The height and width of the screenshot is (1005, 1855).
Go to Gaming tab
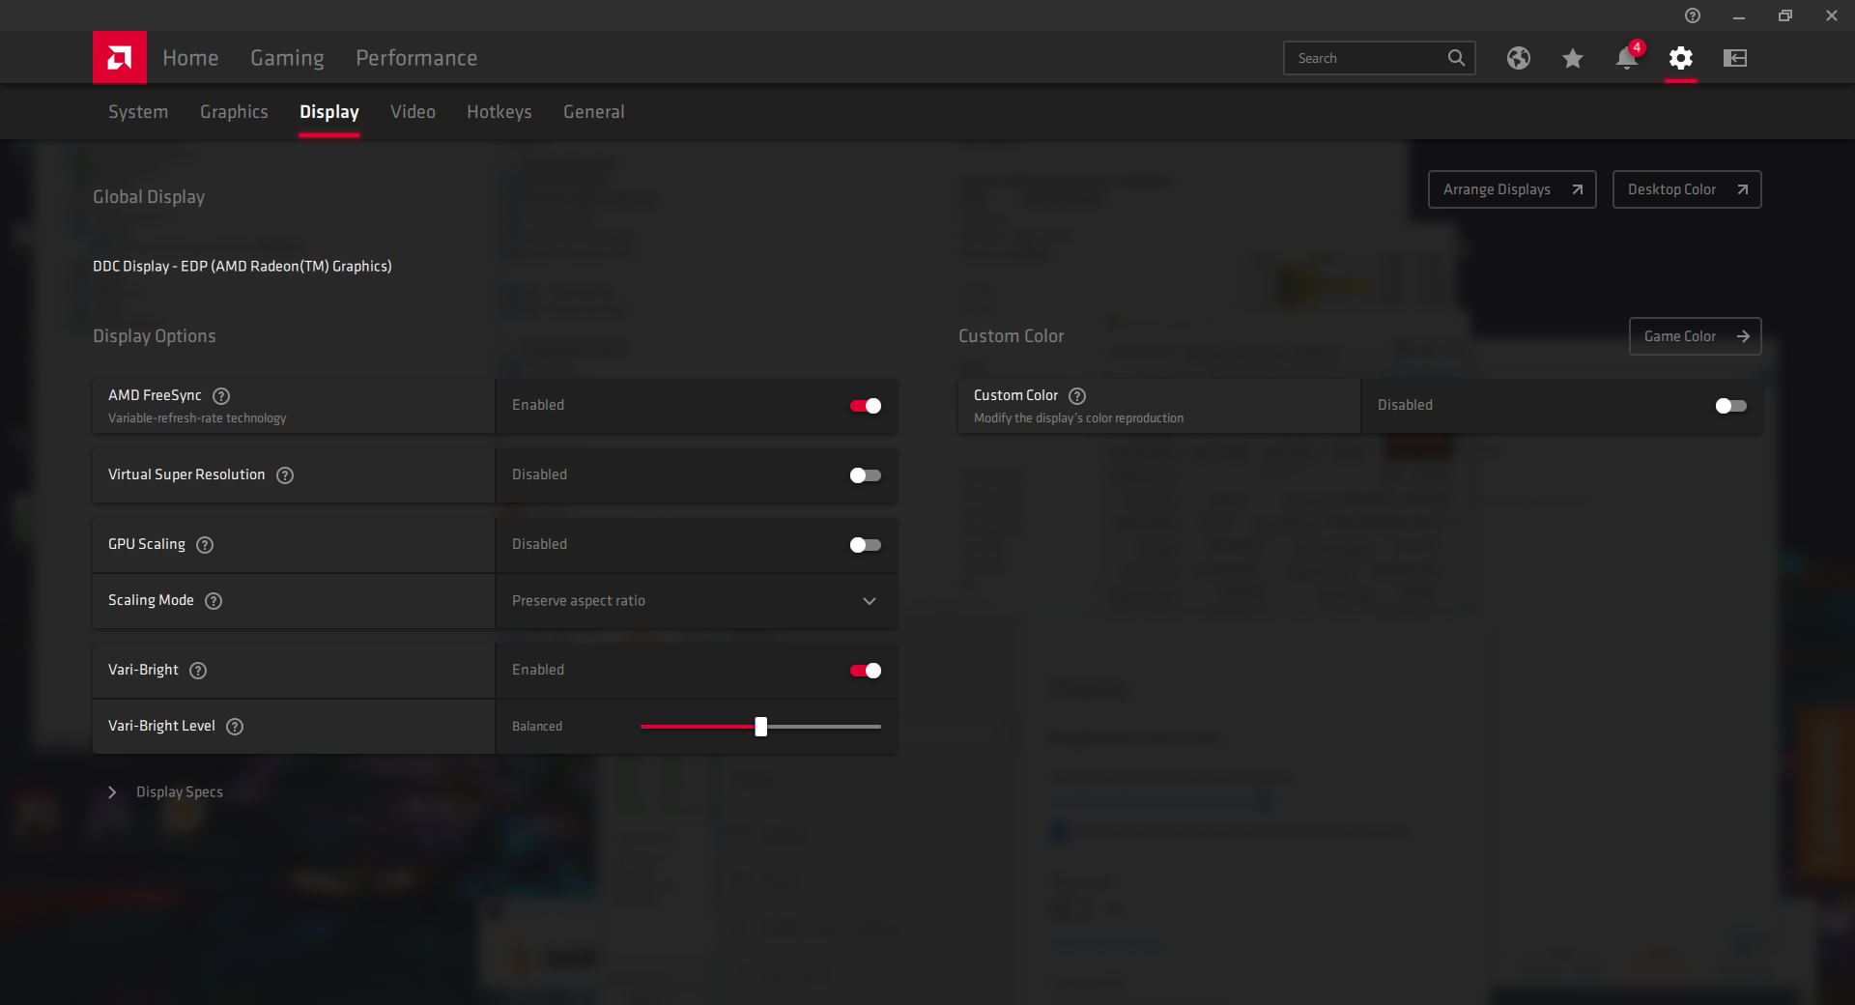pos(287,58)
